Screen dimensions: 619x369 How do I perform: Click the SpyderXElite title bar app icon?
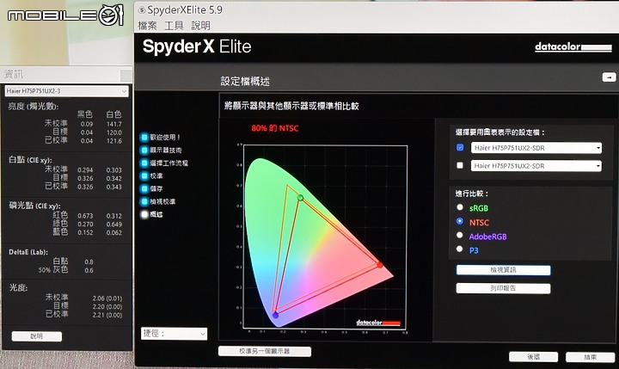pos(141,9)
